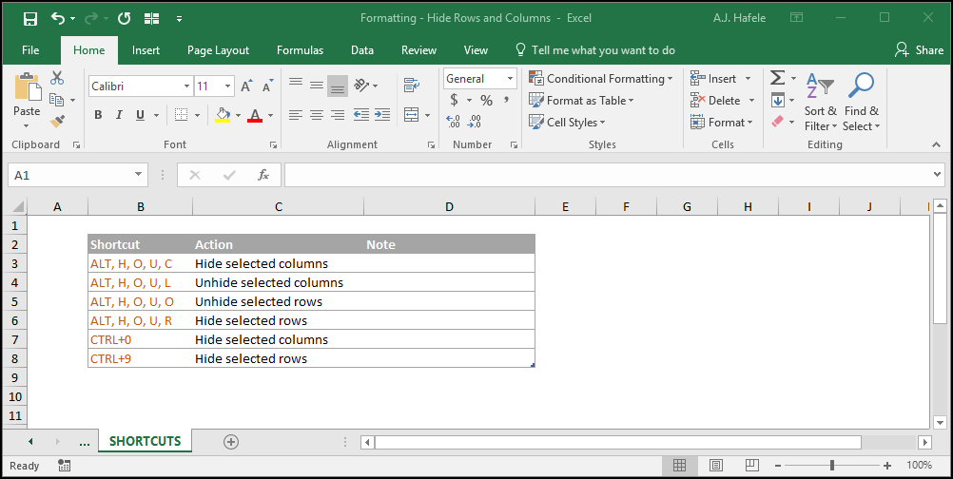Click the vertical scrollbar down arrow

coord(941,423)
